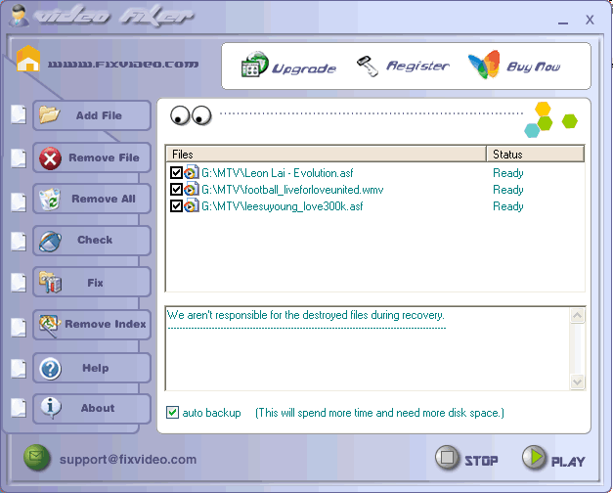
Task: Click the page icon beside Remove Index
Action: pyautogui.click(x=19, y=327)
